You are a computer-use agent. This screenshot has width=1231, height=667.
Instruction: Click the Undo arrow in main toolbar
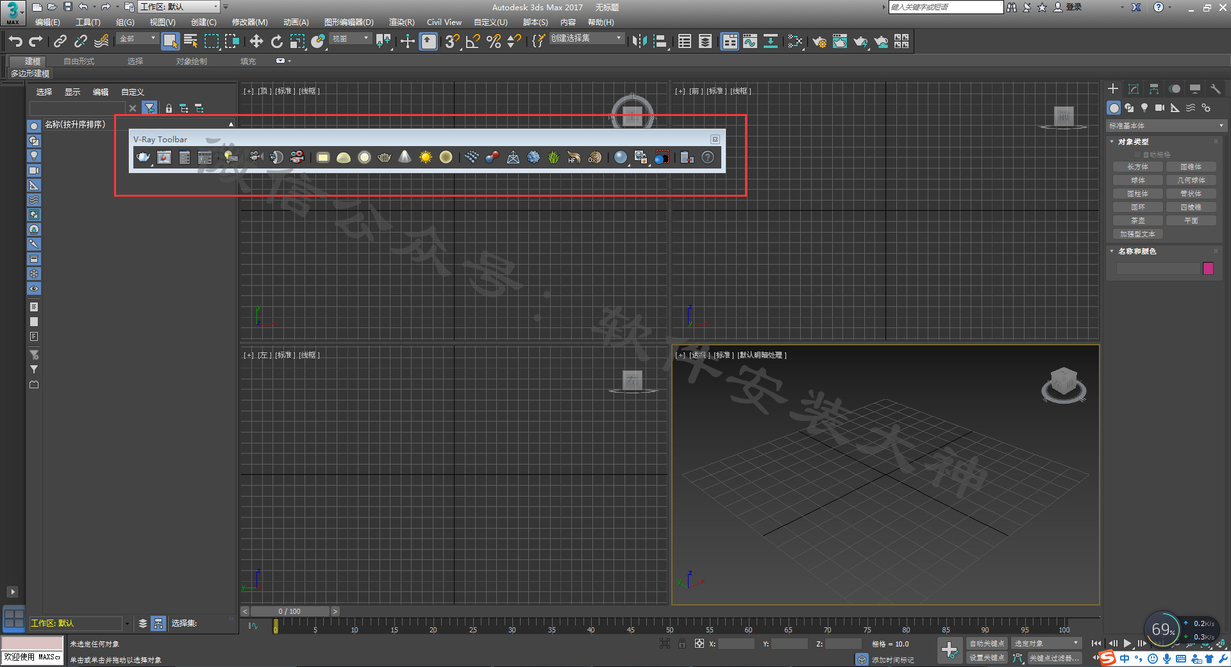pos(15,42)
